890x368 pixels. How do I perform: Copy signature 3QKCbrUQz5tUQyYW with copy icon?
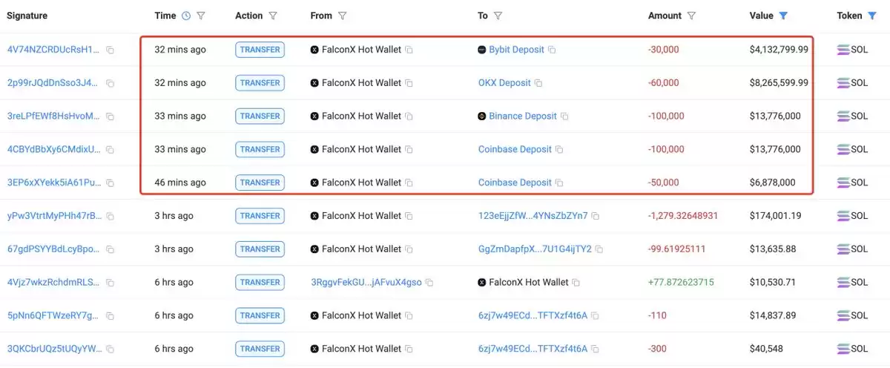(110, 349)
